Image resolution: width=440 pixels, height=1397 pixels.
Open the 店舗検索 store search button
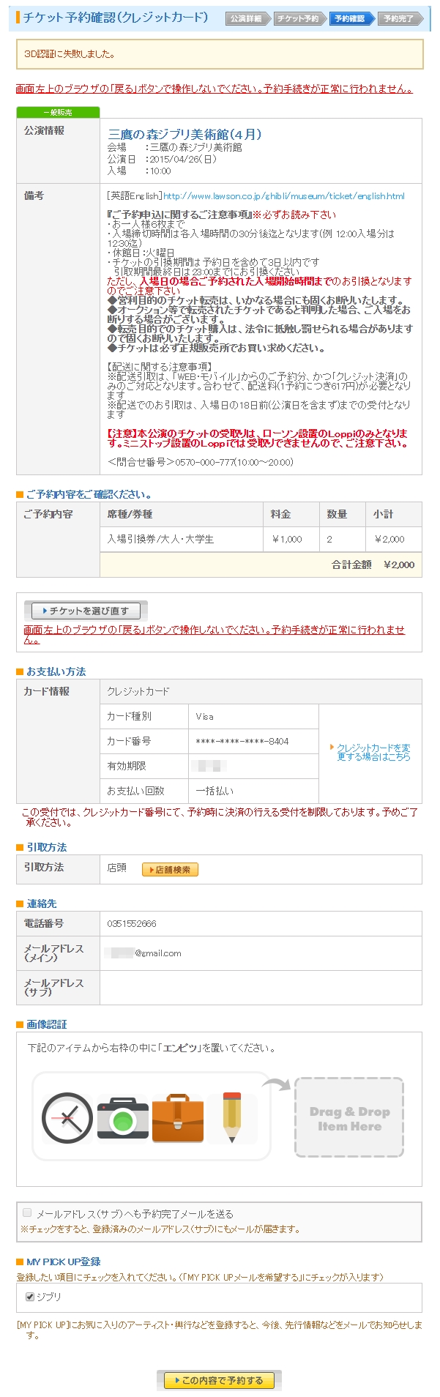[170, 869]
